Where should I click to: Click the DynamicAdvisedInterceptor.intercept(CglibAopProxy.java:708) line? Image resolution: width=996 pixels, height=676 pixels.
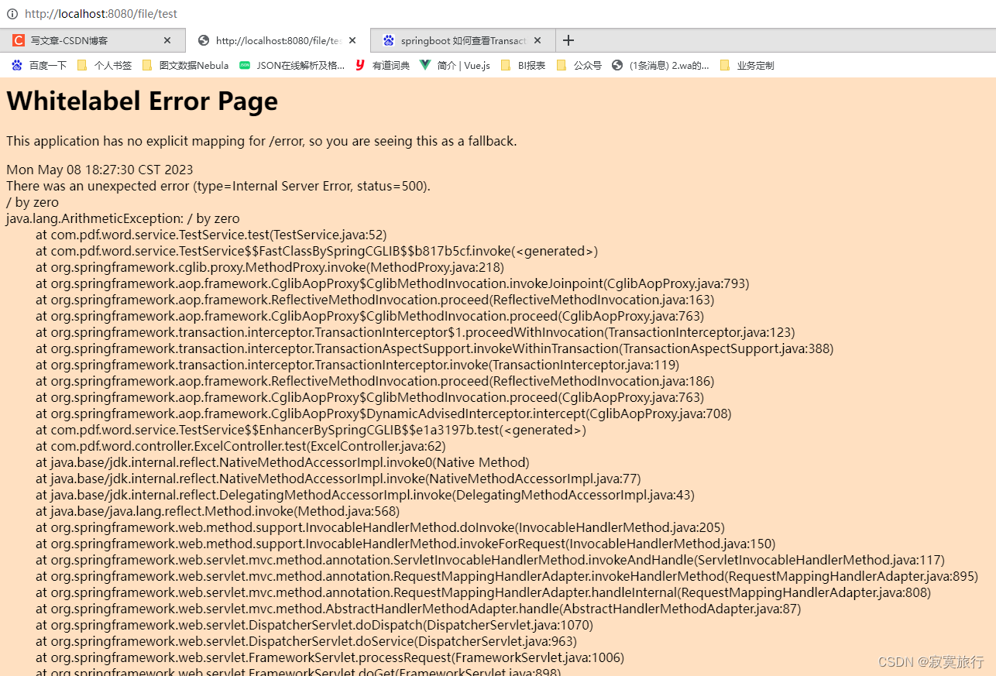pyautogui.click(x=383, y=413)
